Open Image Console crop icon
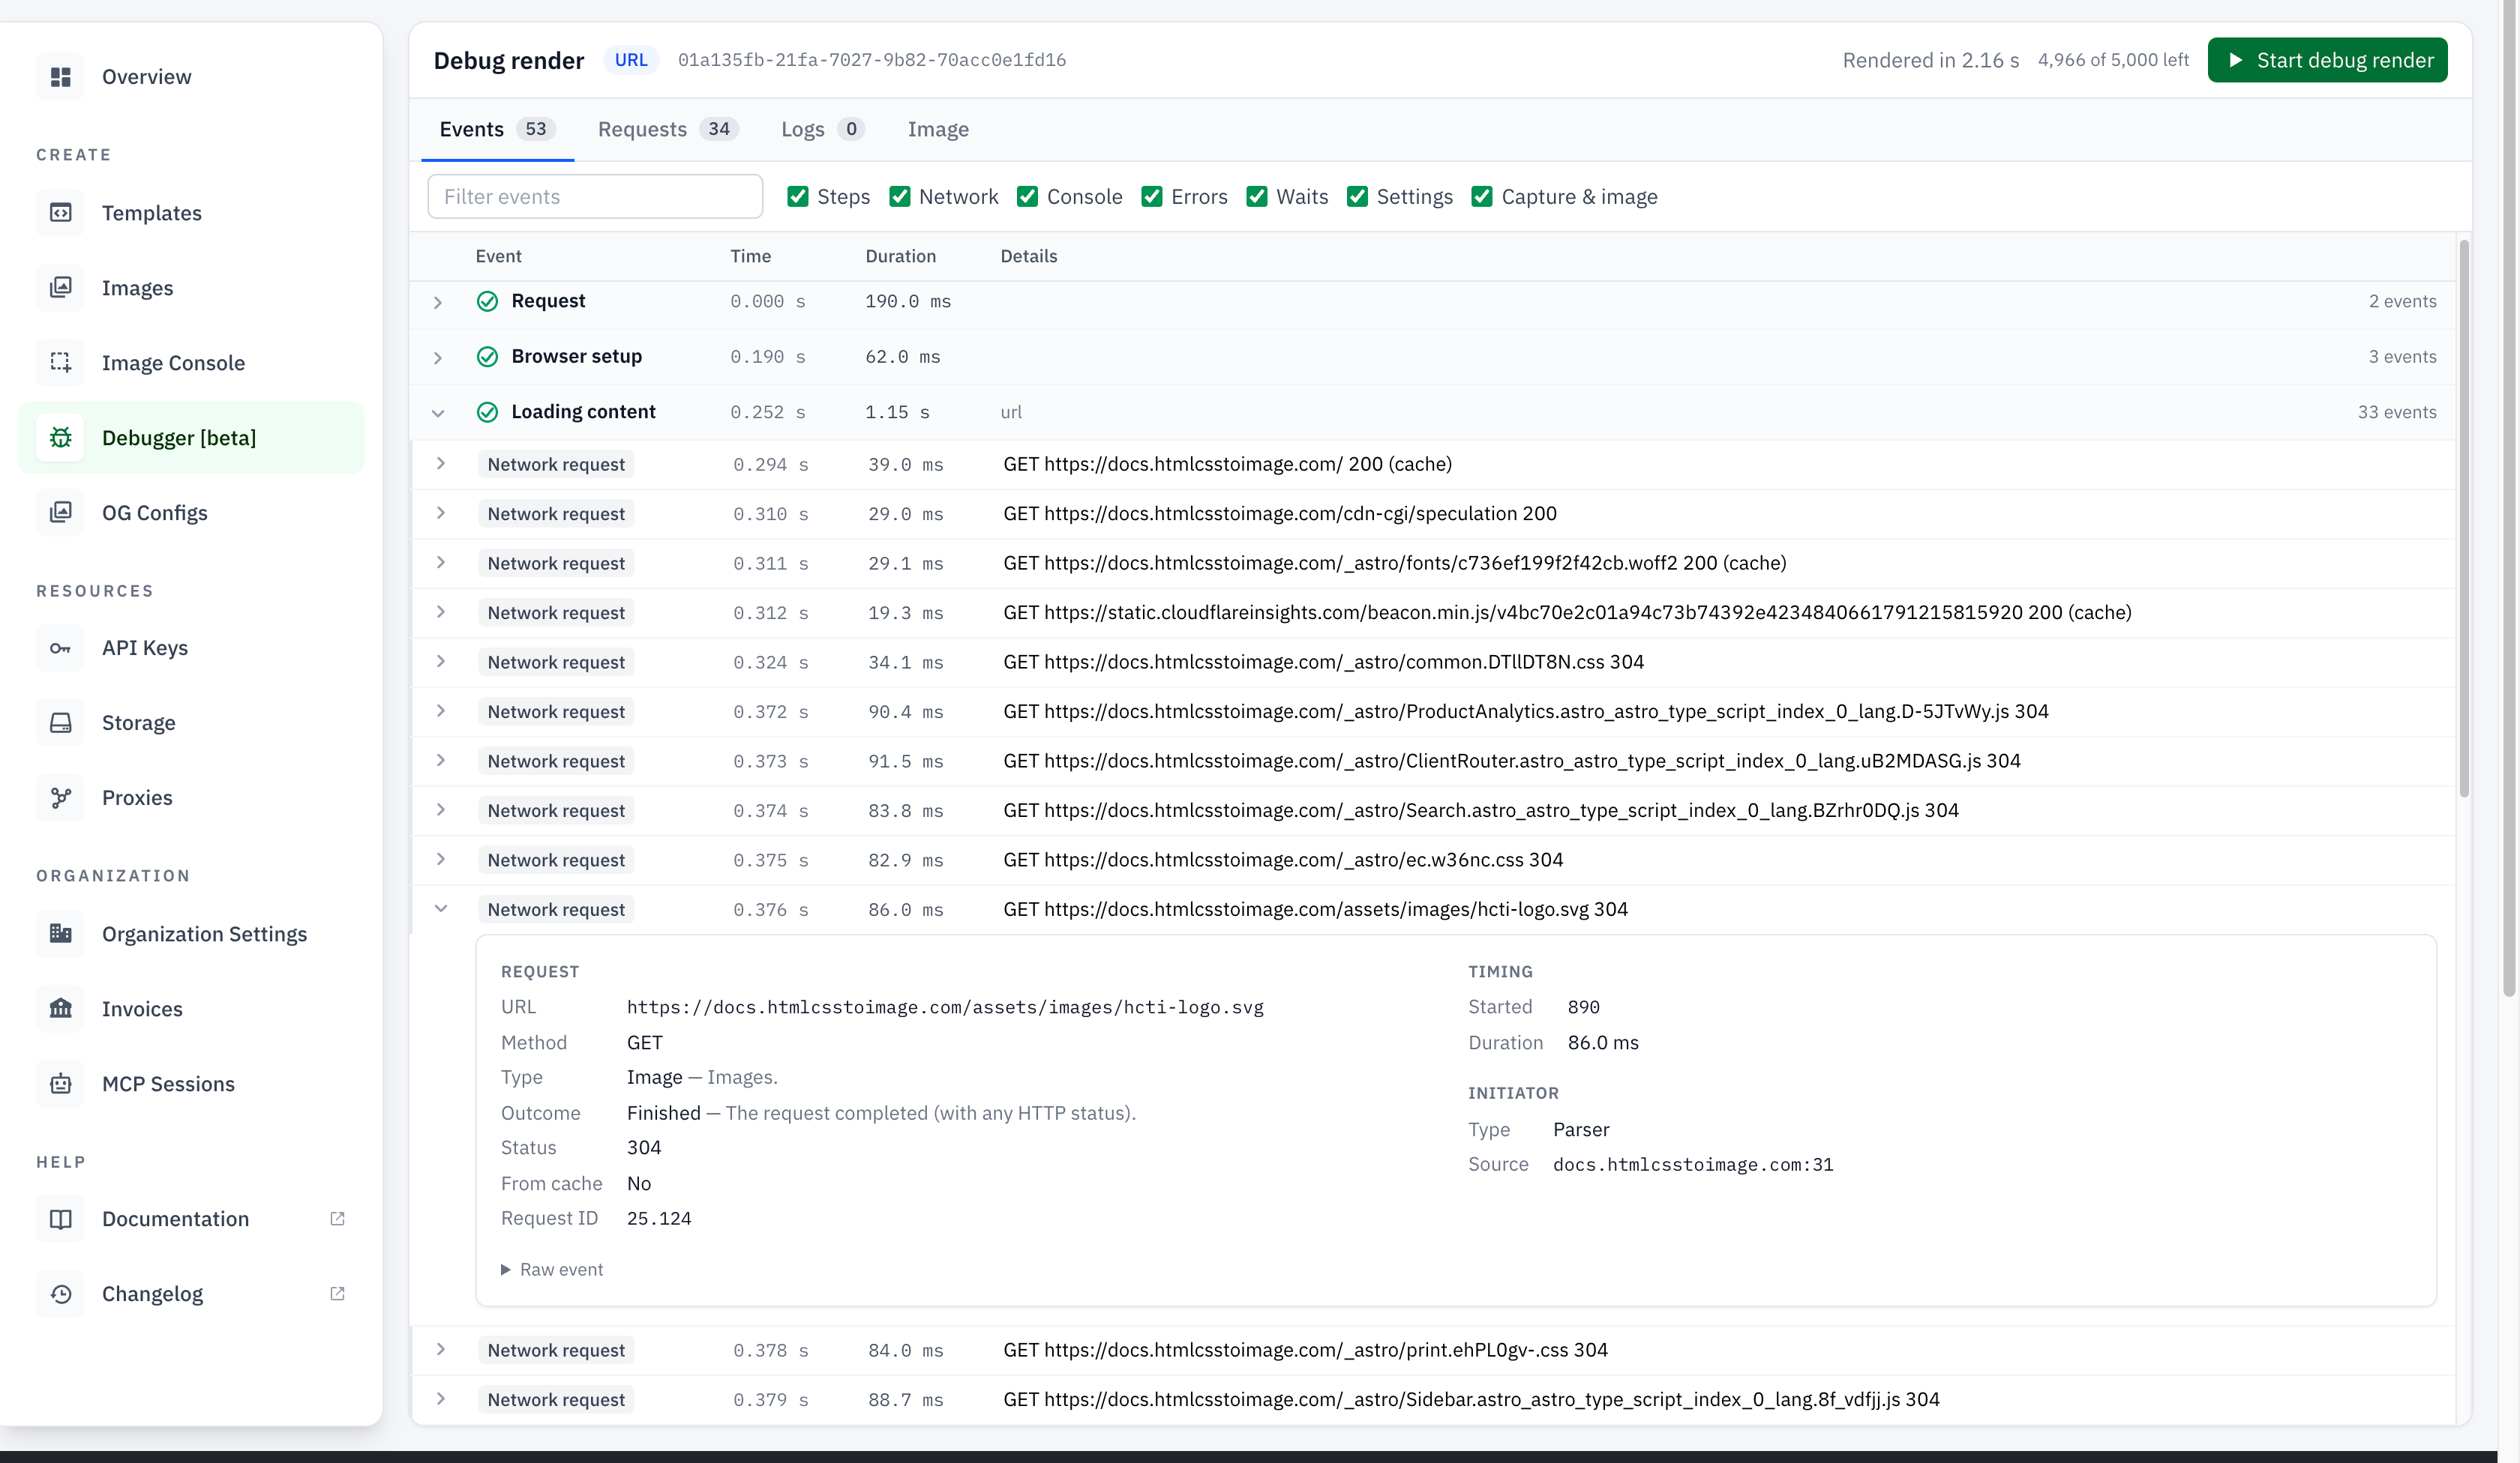2520x1463 pixels. [61, 363]
